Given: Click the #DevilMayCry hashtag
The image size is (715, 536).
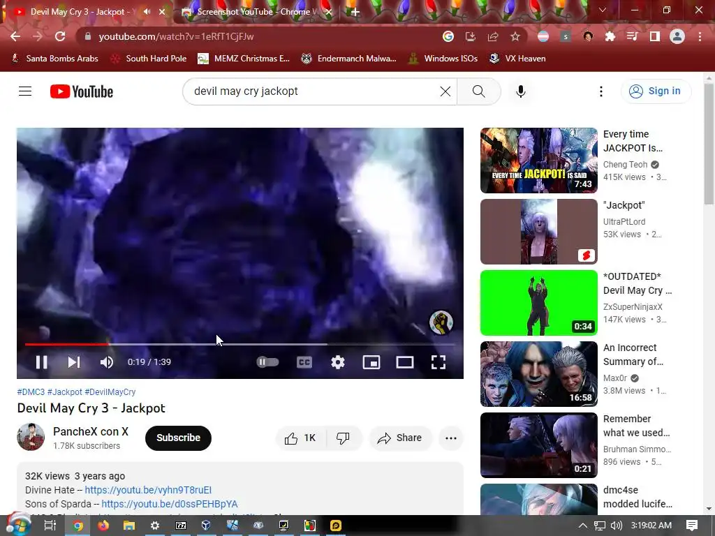Looking at the screenshot, I should 110,392.
